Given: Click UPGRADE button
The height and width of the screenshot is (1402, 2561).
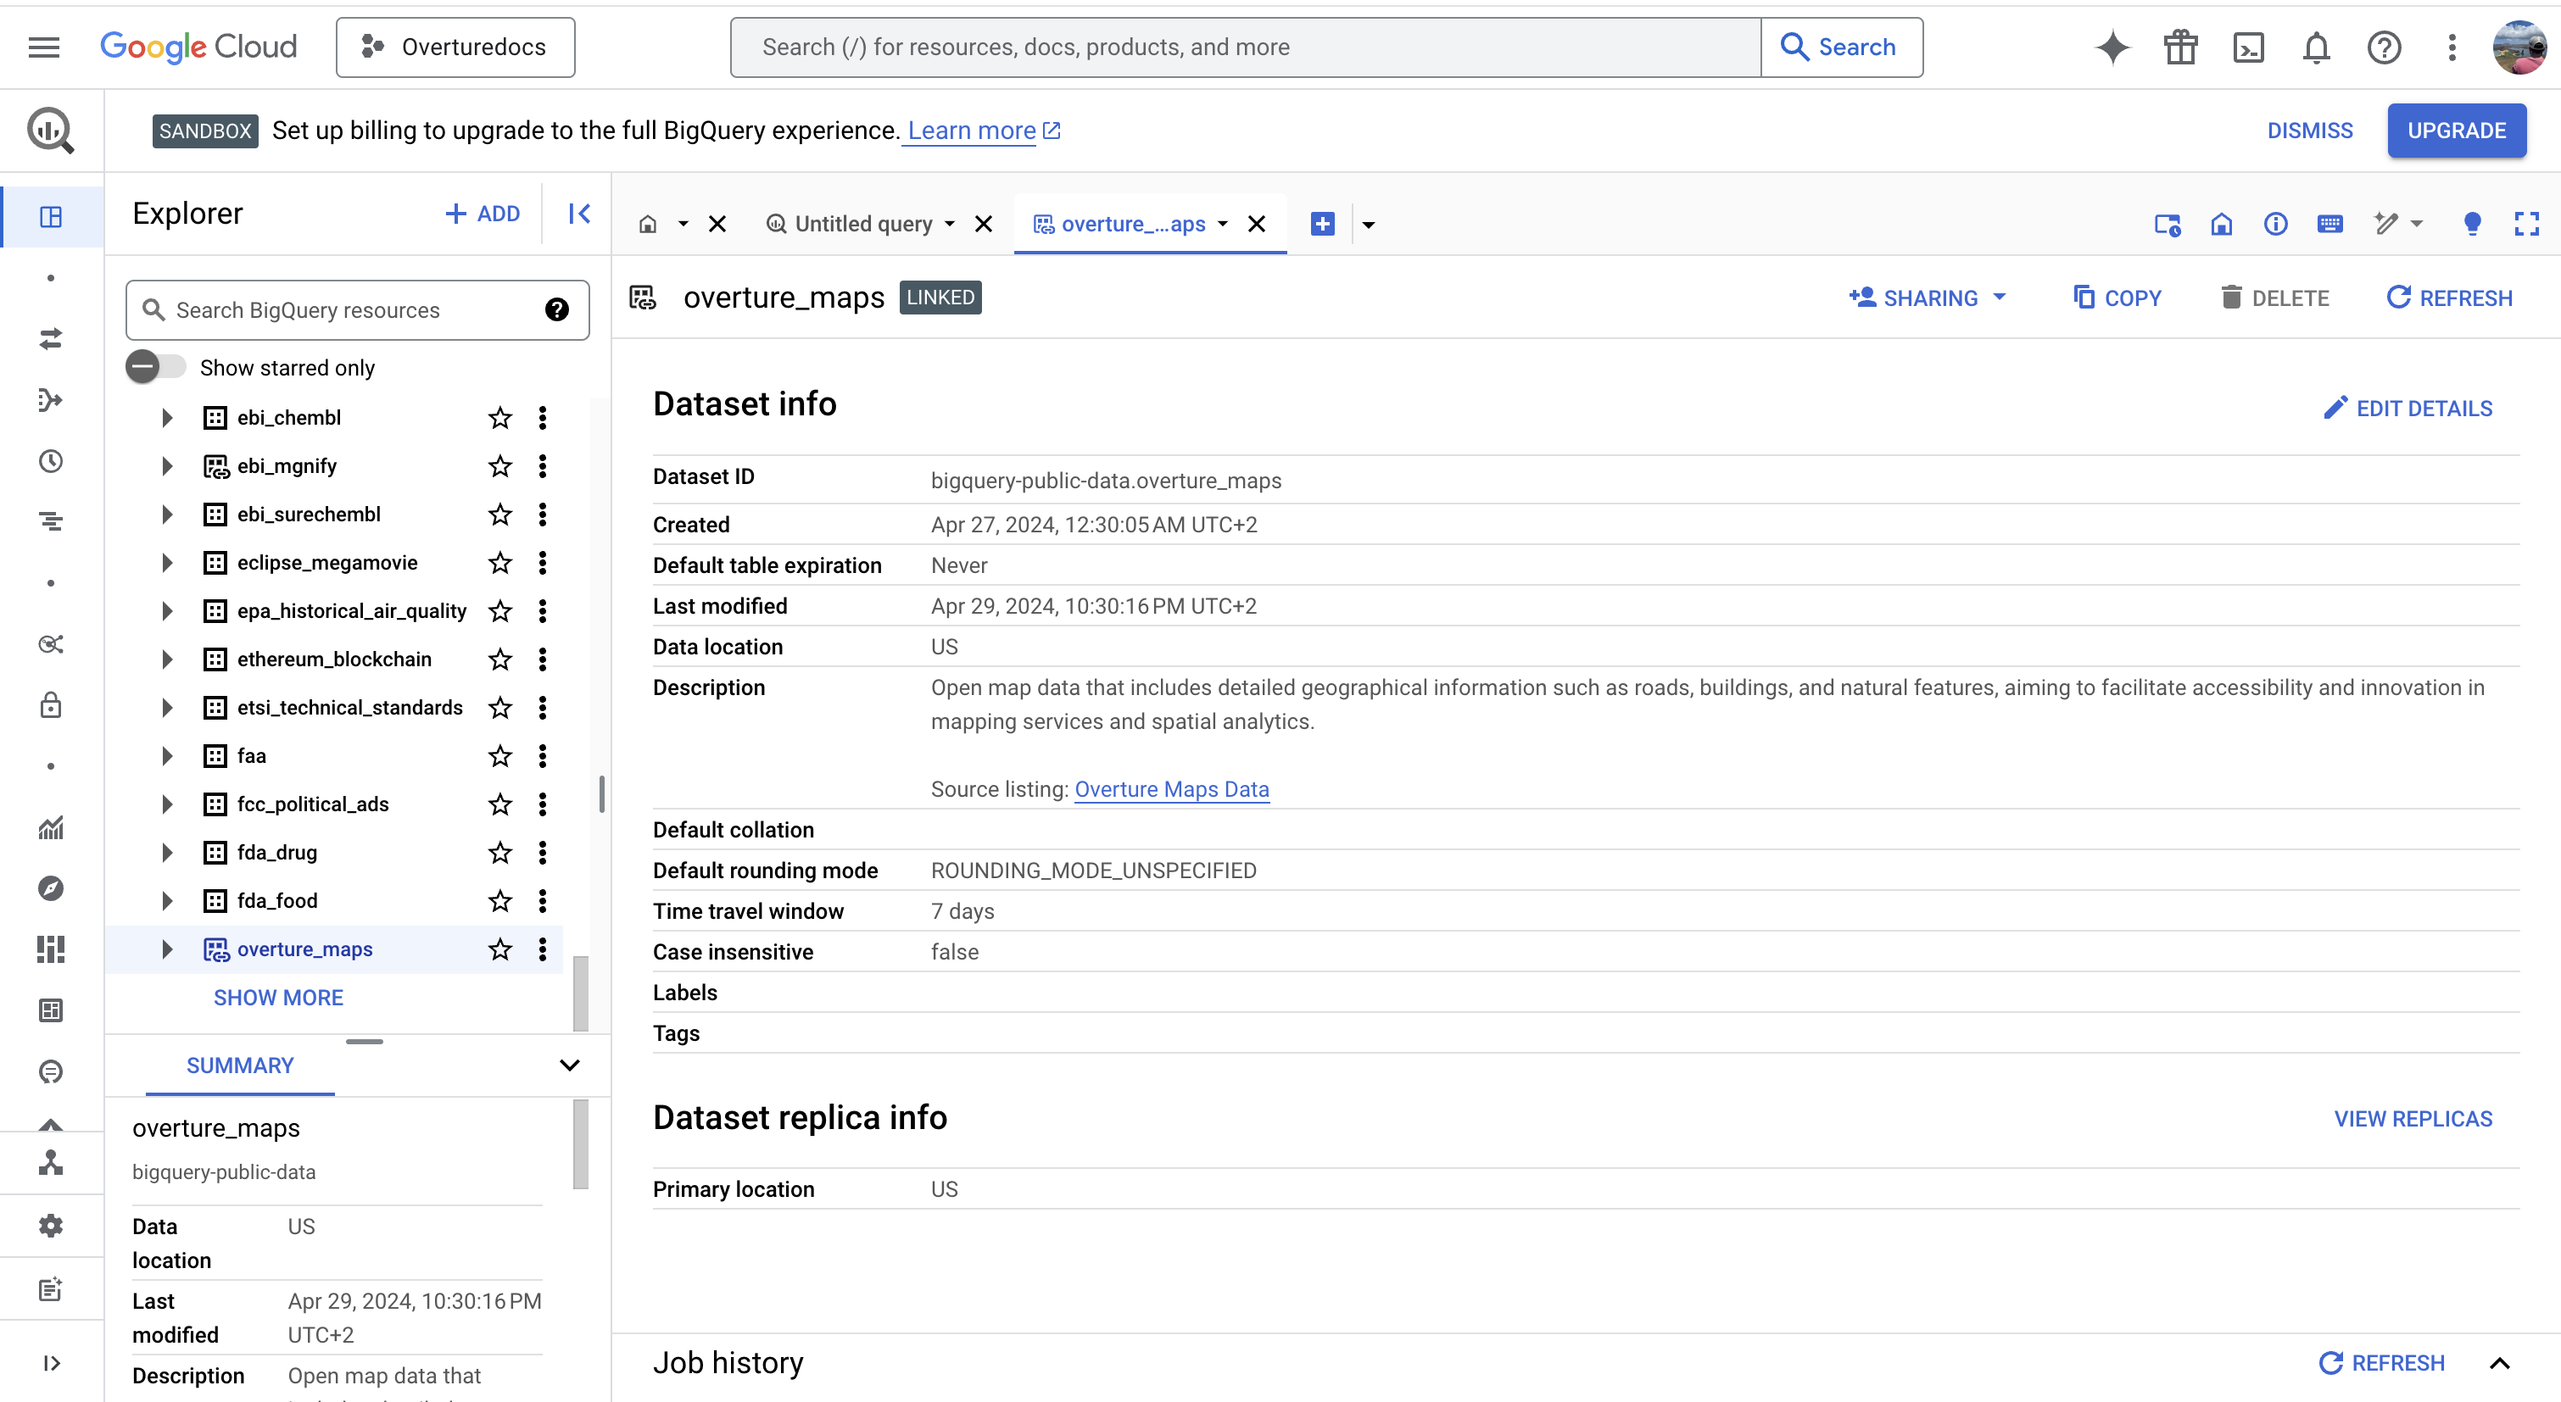Looking at the screenshot, I should tap(2457, 131).
